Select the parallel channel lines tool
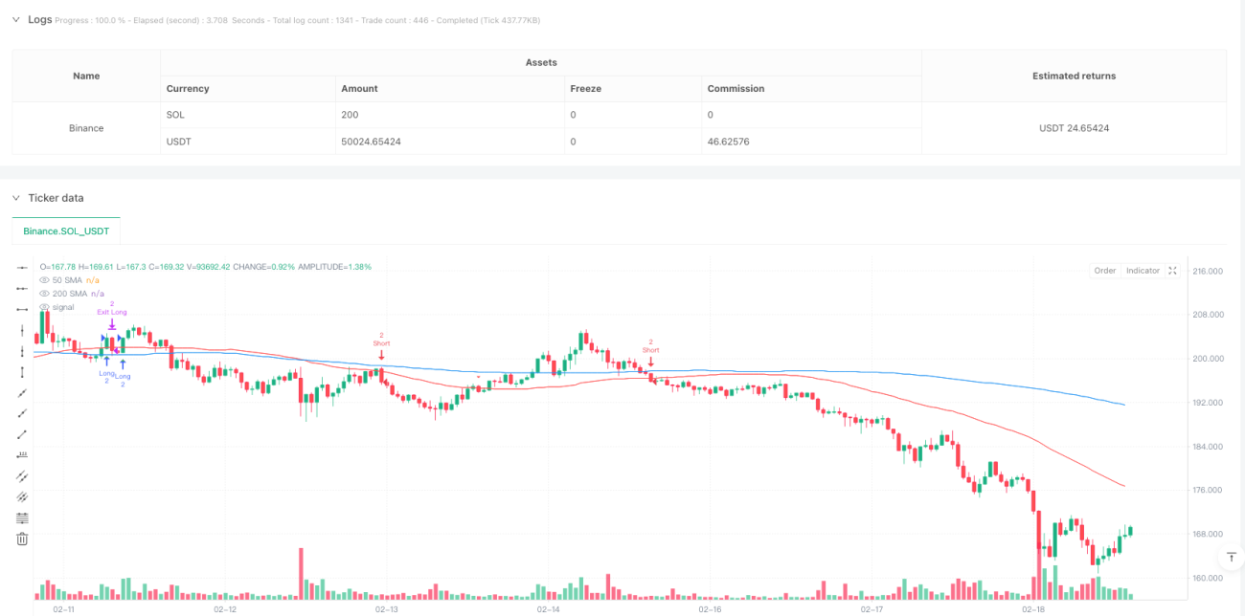 [21, 476]
